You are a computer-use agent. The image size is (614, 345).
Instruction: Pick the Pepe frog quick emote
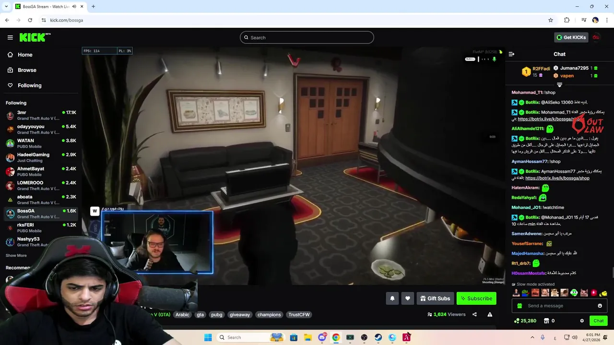[526, 293]
